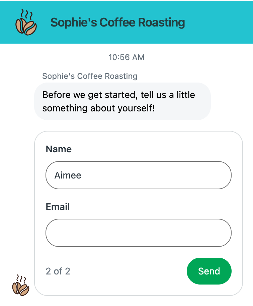This screenshot has height=306, width=253.
Task: Click the sender name above message bubble
Action: pyautogui.click(x=90, y=76)
